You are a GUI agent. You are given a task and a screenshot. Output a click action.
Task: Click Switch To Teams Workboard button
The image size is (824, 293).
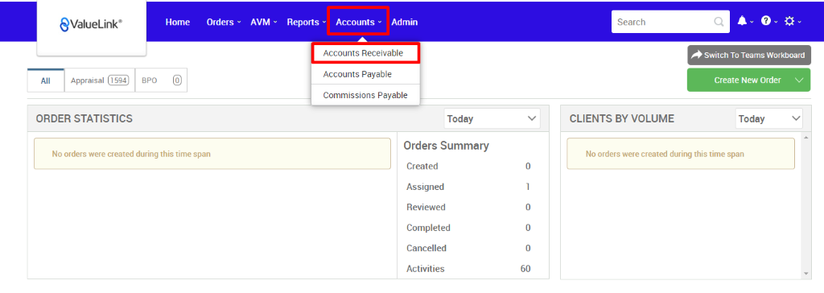[x=749, y=55]
